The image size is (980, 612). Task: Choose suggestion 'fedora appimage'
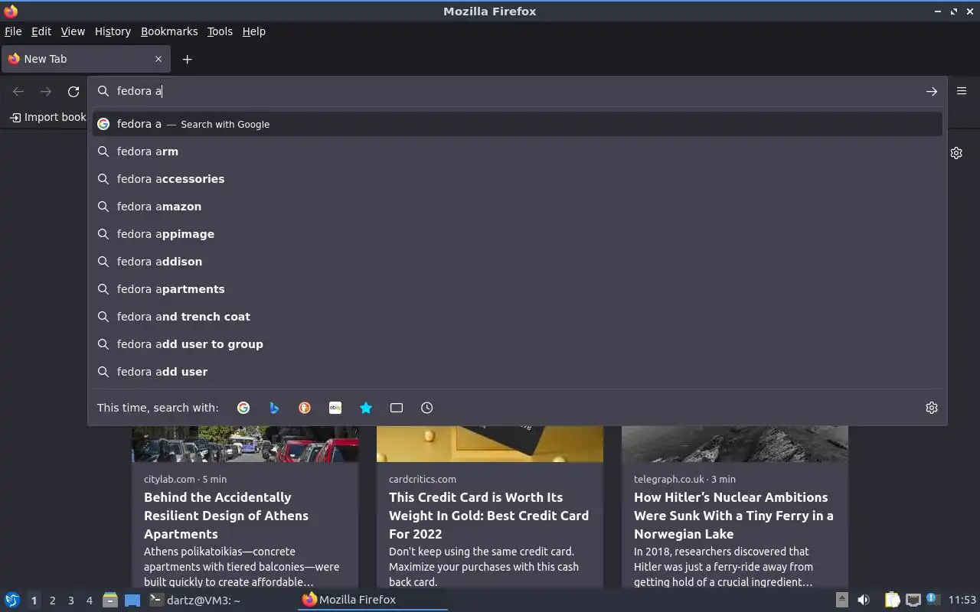[517, 234]
